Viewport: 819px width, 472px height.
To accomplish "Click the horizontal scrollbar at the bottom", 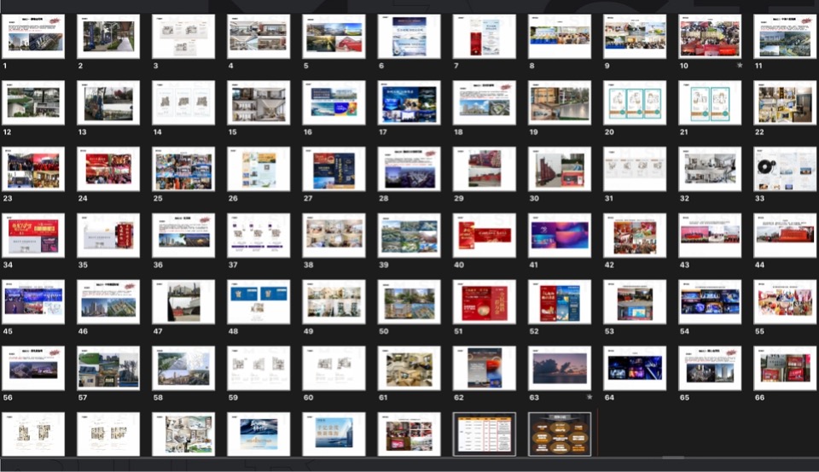I will pos(673,457).
